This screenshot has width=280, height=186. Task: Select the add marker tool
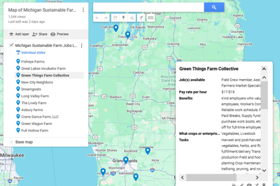(x=123, y=18)
